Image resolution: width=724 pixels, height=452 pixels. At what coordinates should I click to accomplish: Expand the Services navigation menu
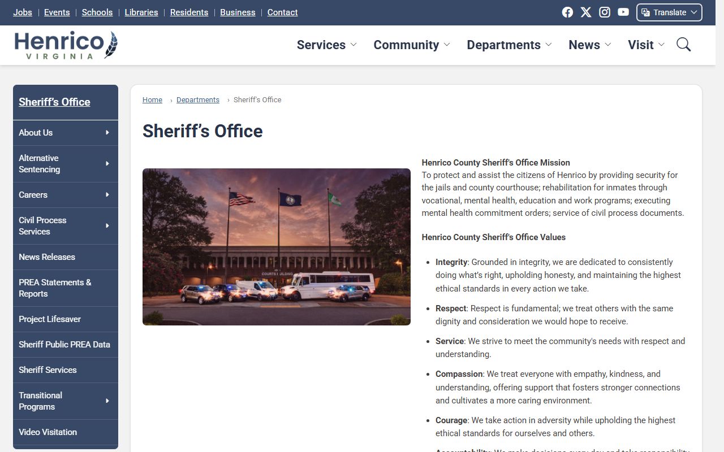326,45
